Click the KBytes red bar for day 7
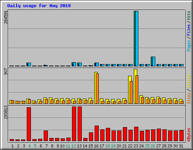193x150 pixels. 46,136
